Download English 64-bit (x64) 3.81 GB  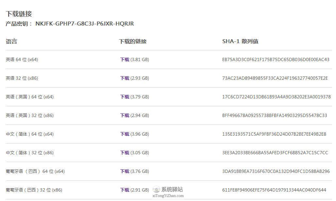tap(125, 60)
